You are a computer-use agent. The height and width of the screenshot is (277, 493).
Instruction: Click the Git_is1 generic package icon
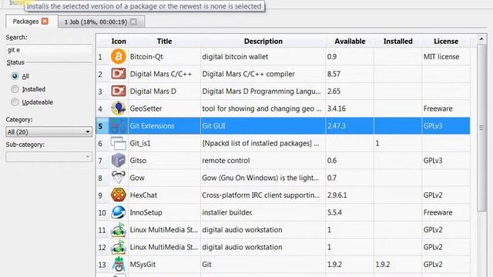pos(118,143)
